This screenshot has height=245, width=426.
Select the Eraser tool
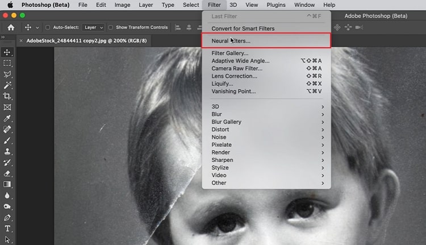click(x=7, y=173)
